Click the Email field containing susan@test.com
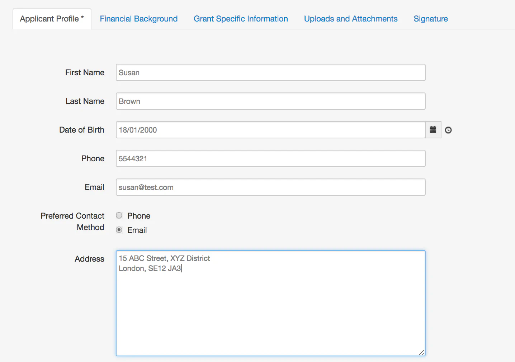515x362 pixels. [x=270, y=187]
